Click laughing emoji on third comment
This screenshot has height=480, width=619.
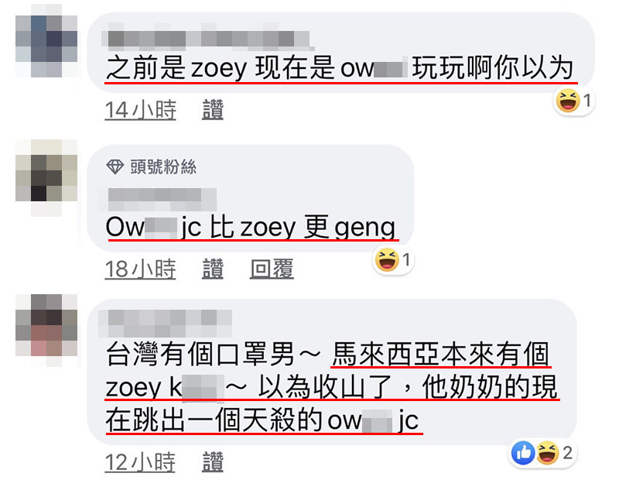[547, 453]
